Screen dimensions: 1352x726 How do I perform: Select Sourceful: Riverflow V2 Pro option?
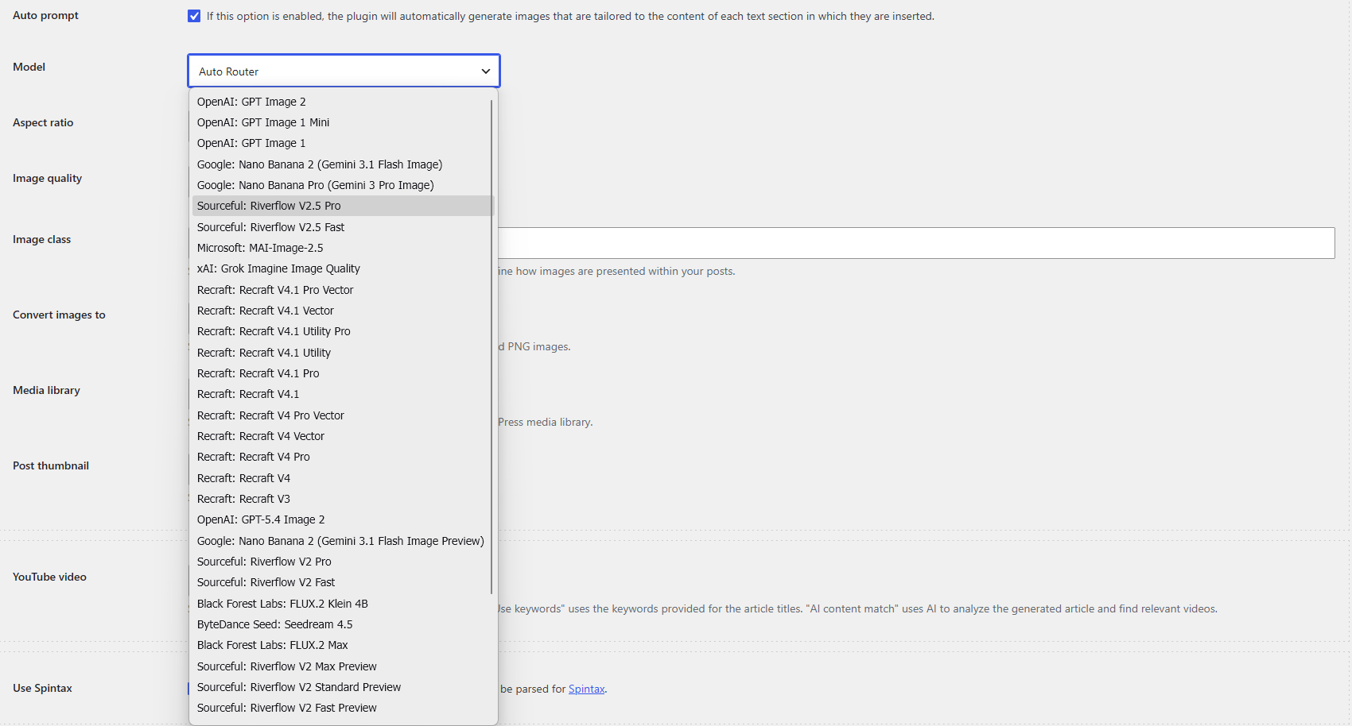[342, 562]
